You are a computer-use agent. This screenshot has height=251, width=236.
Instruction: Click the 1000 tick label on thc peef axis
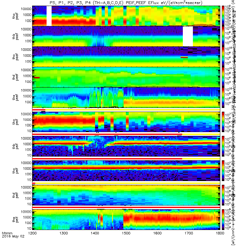[27, 56]
